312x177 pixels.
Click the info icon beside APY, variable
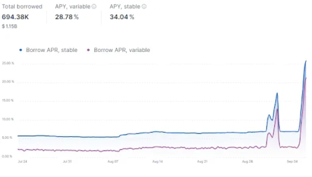(x=94, y=6)
